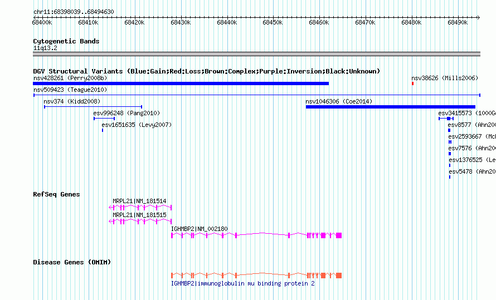
Task: Click the 68430k ruler tick label
Action: [181, 22]
